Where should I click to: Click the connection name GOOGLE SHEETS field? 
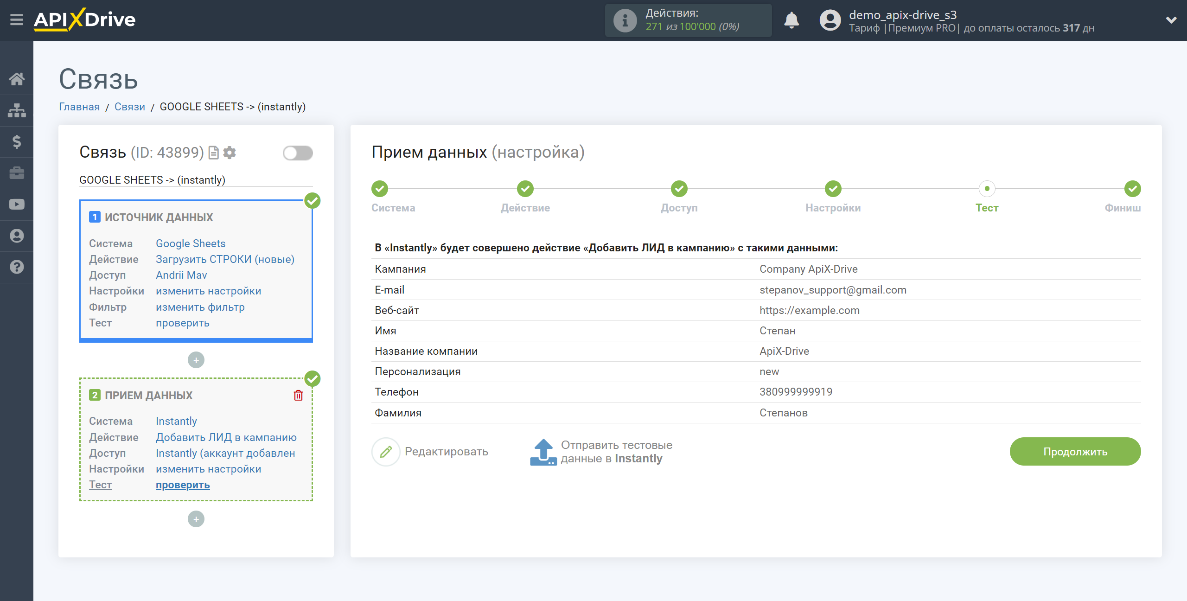pos(196,180)
